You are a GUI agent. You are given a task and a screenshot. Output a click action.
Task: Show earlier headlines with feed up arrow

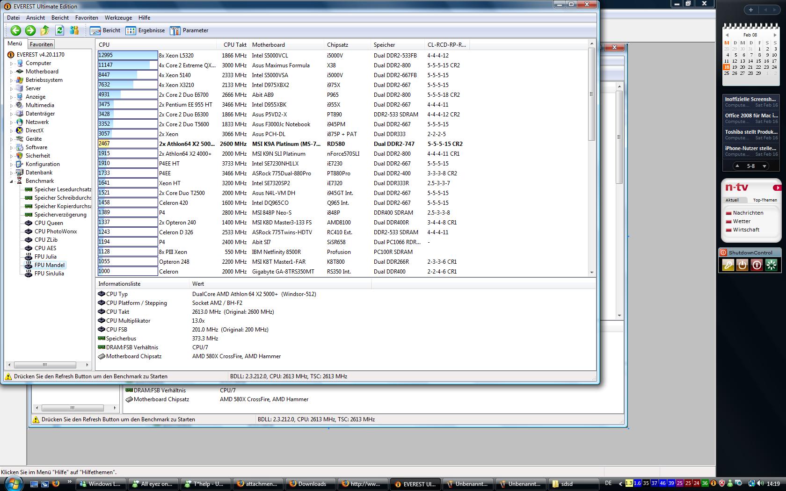[737, 166]
